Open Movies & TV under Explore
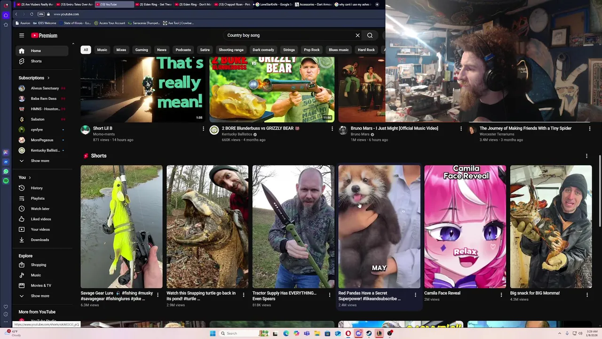This screenshot has height=339, width=602. click(43, 285)
